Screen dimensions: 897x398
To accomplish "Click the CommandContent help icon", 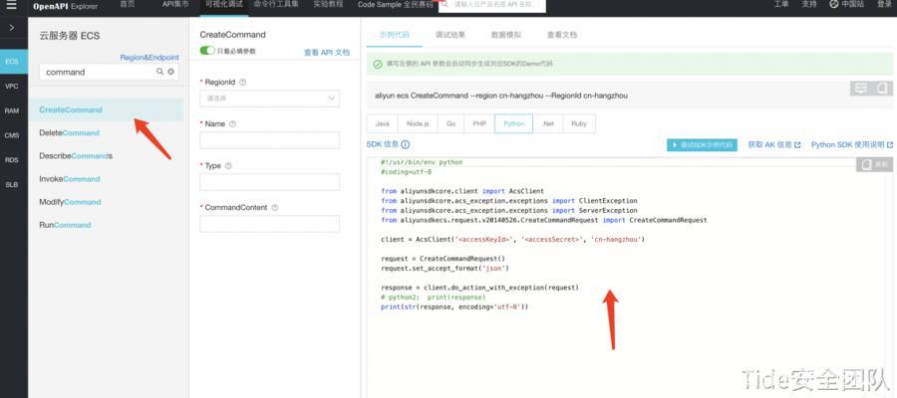I will [x=275, y=208].
